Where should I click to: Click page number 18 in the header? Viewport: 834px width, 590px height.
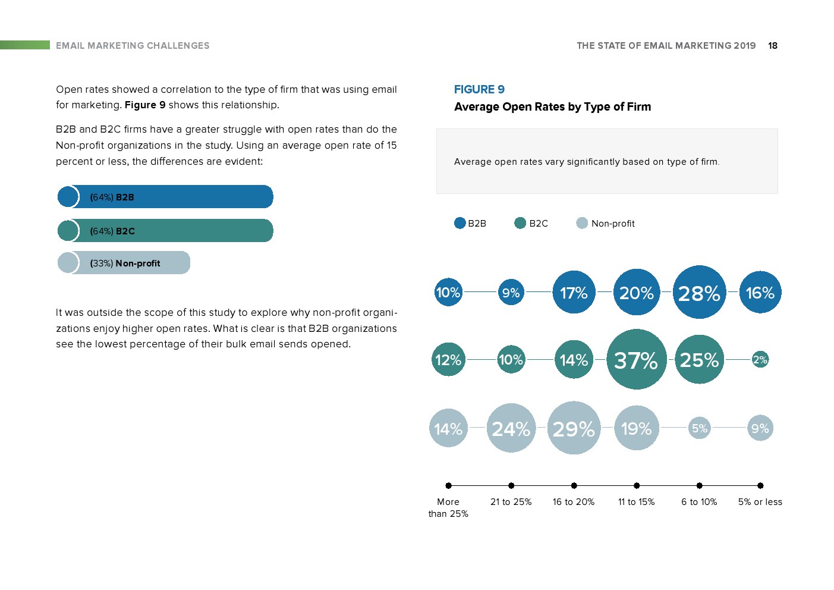coord(773,46)
